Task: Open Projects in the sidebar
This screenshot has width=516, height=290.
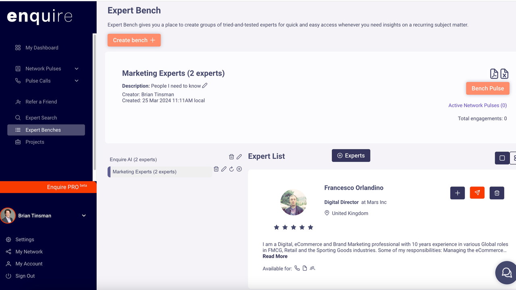Action: point(35,142)
